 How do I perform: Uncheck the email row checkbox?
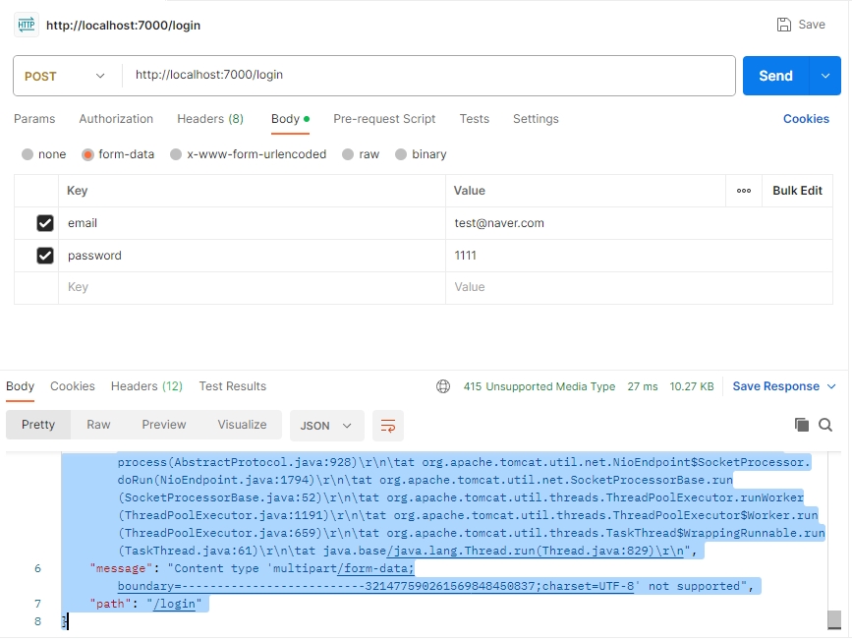click(x=45, y=223)
